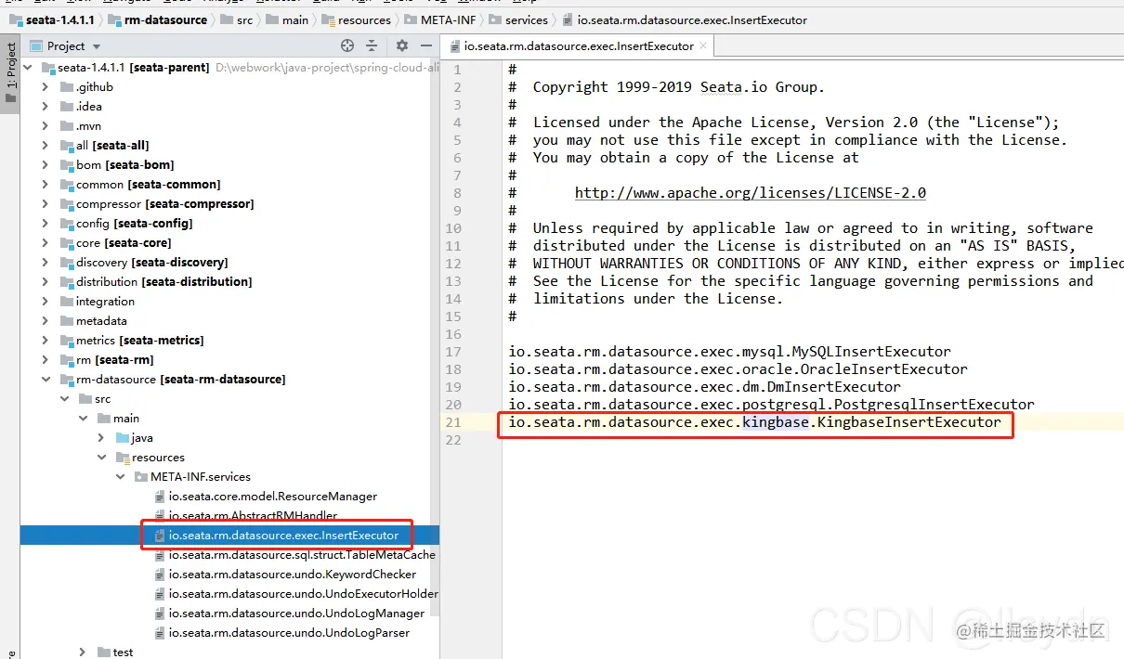1124x659 pixels.
Task: Click line number 22 in the gutter
Action: pos(453,440)
